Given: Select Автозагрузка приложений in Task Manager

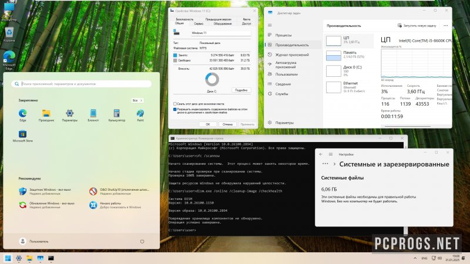Looking at the screenshot, I should (292, 65).
